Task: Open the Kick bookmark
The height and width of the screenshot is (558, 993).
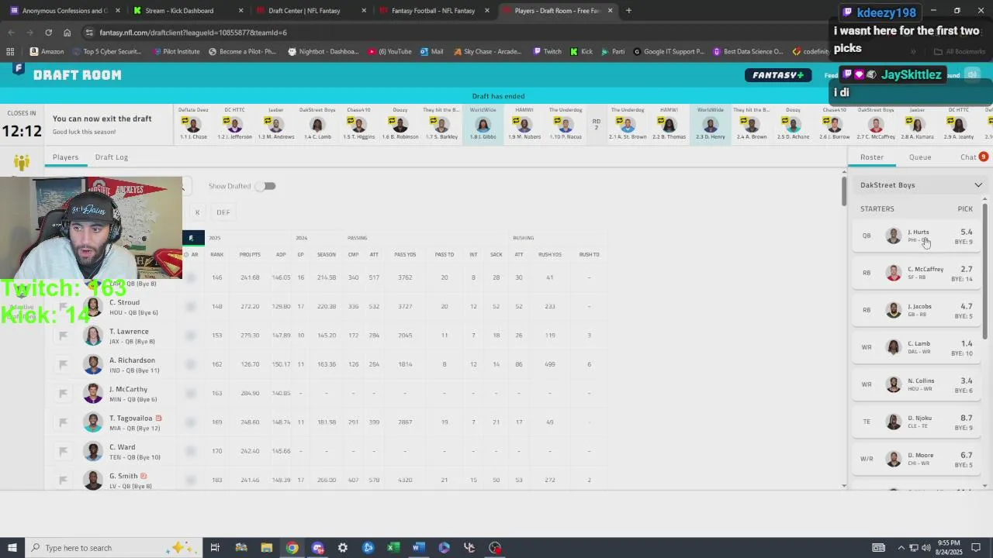Action: (581, 52)
